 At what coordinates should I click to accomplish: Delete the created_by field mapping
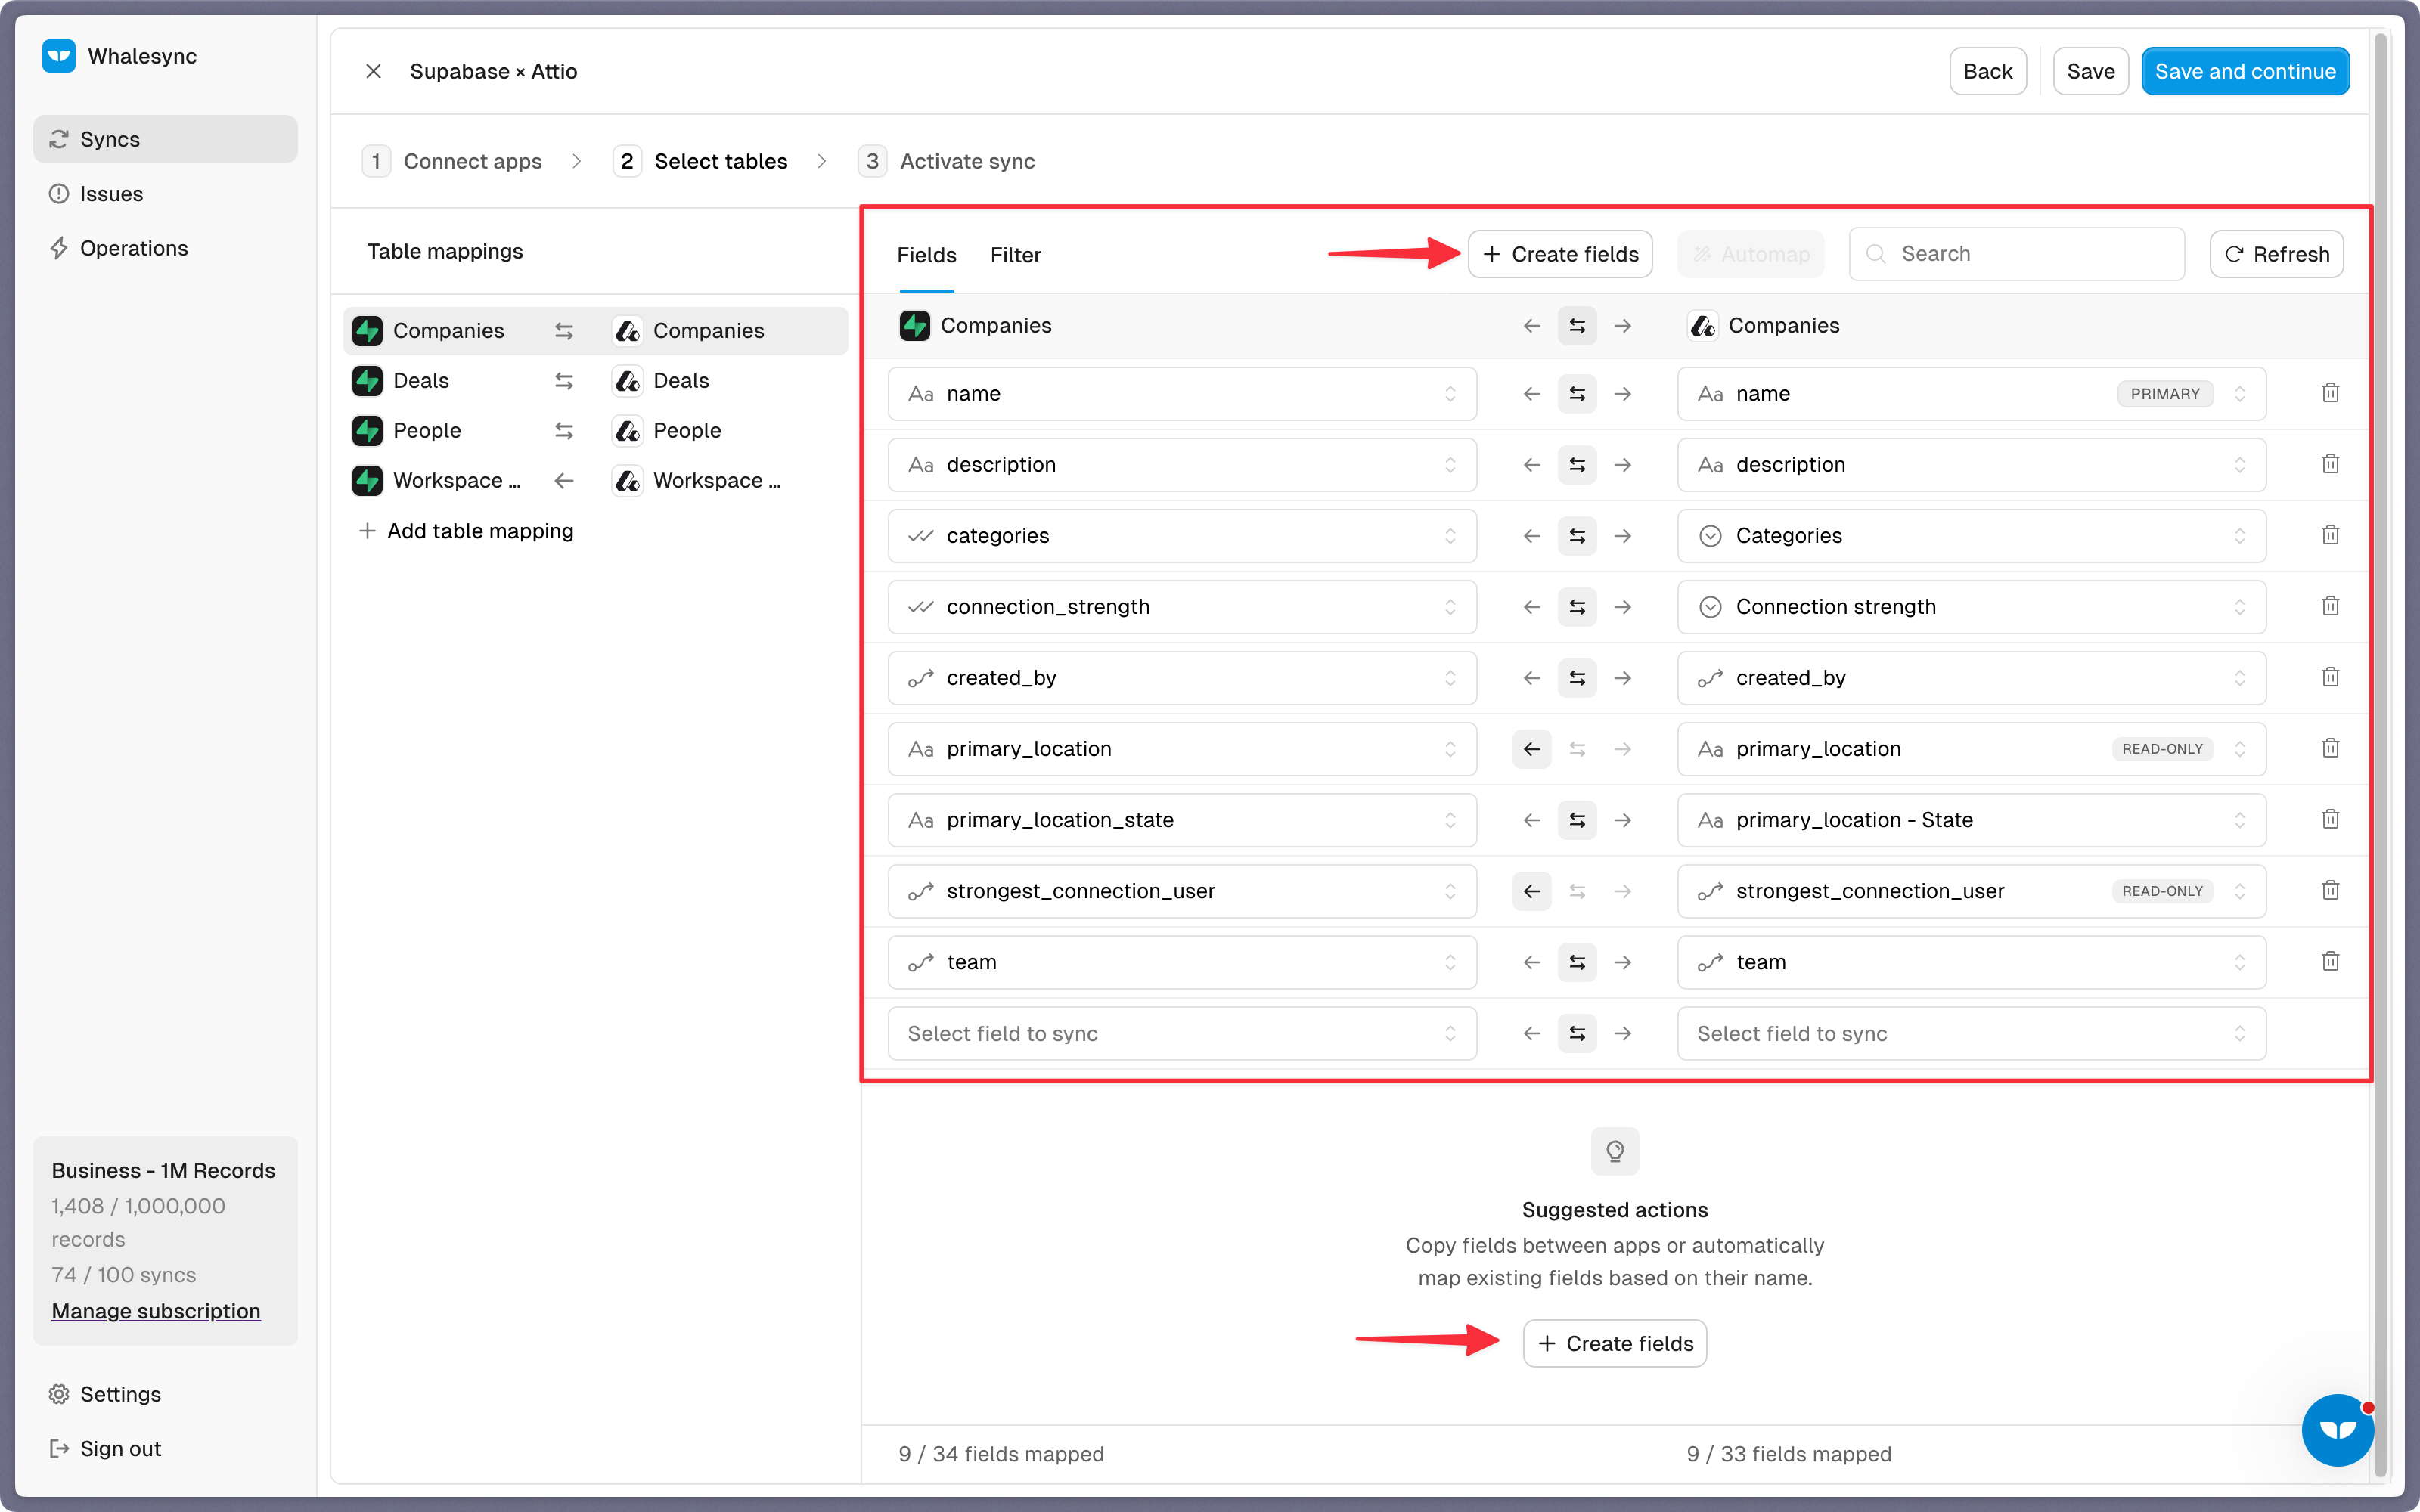coord(2330,677)
